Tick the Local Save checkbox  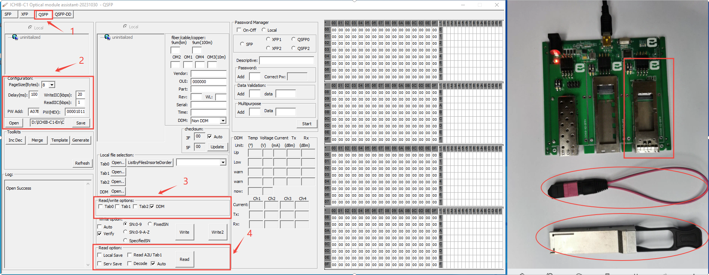(x=100, y=255)
